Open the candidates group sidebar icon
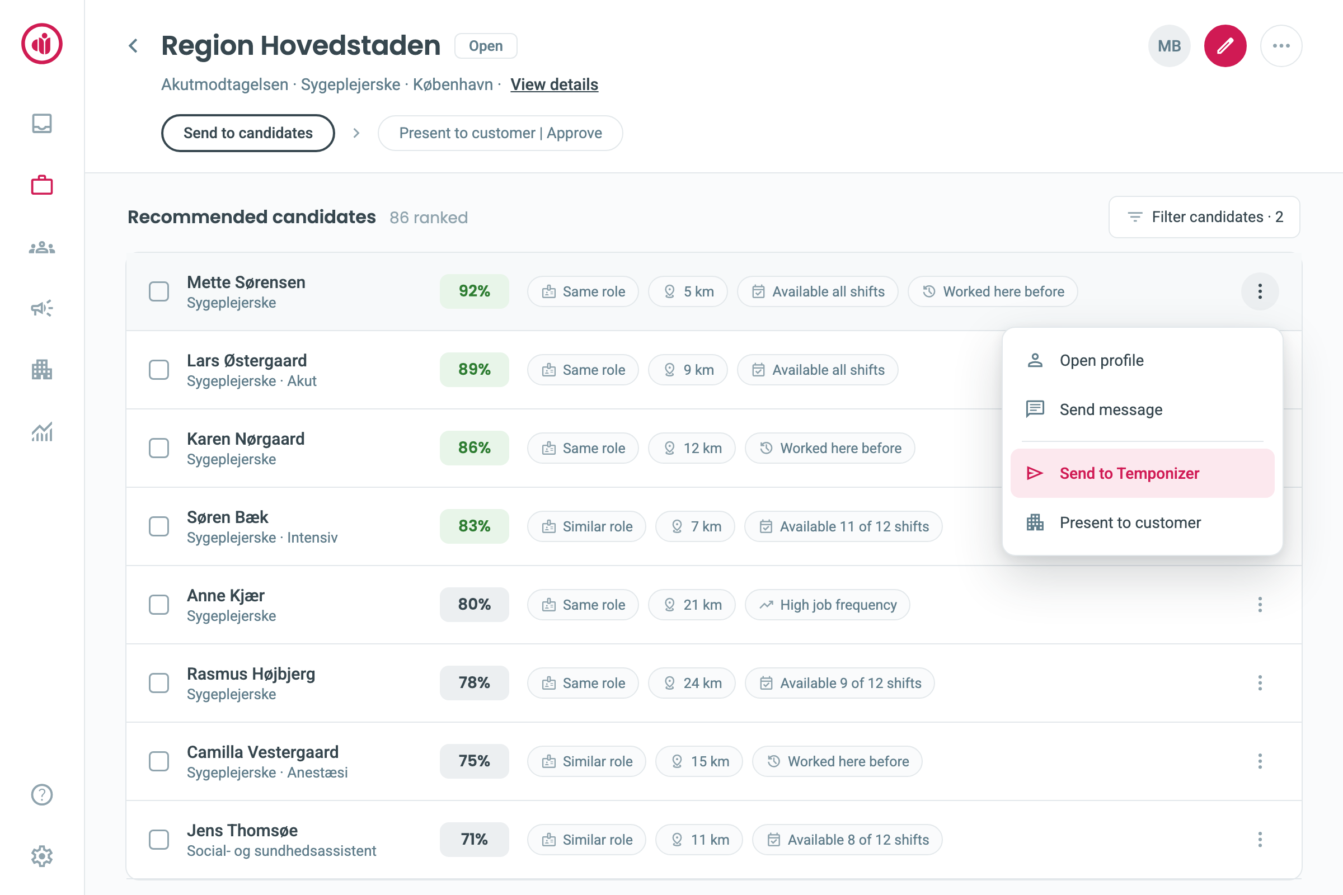Image resolution: width=1343 pixels, height=895 pixels. click(41, 248)
